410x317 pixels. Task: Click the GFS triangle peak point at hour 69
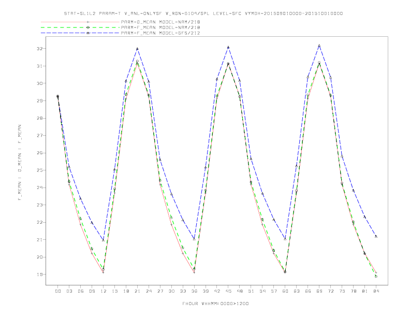[x=319, y=46]
